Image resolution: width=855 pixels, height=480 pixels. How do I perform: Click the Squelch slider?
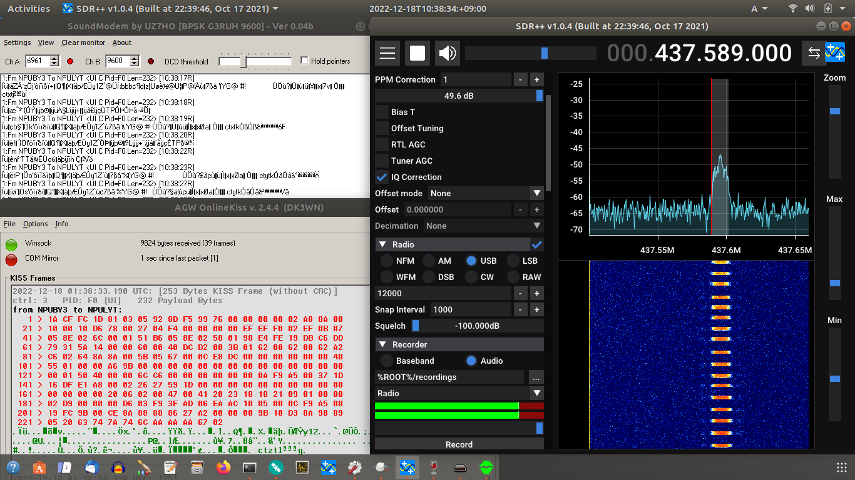click(478, 326)
